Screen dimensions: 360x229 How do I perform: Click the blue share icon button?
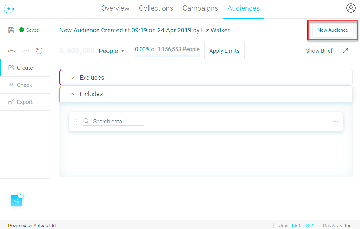[17, 201]
